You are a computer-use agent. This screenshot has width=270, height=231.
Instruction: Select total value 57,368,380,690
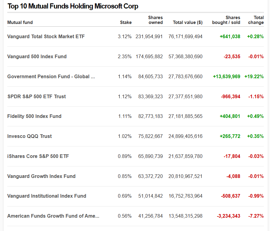point(185,57)
